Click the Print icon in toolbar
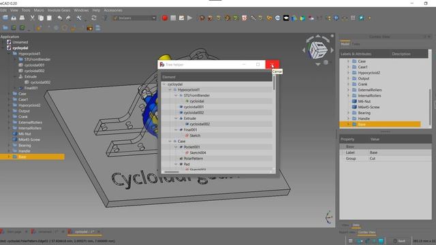Image resolution: width=436 pixels, height=245 pixels. coord(22,18)
